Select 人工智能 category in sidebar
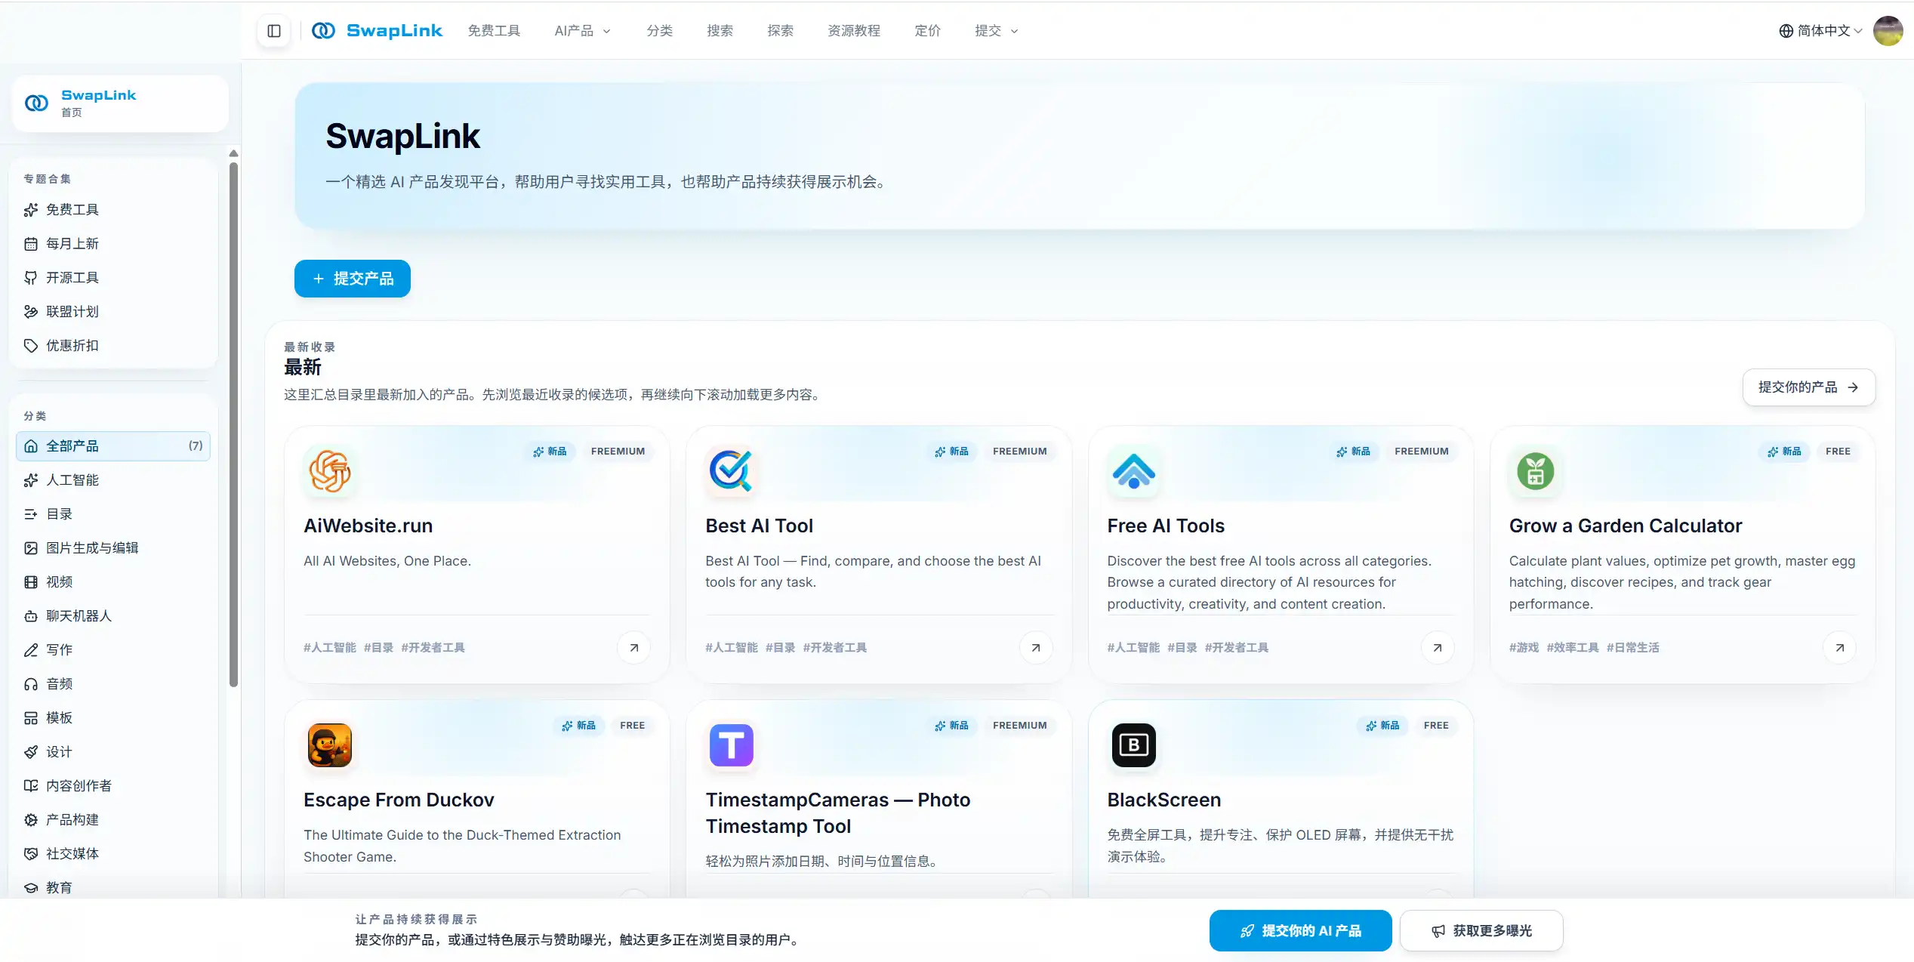This screenshot has width=1914, height=962. [113, 480]
